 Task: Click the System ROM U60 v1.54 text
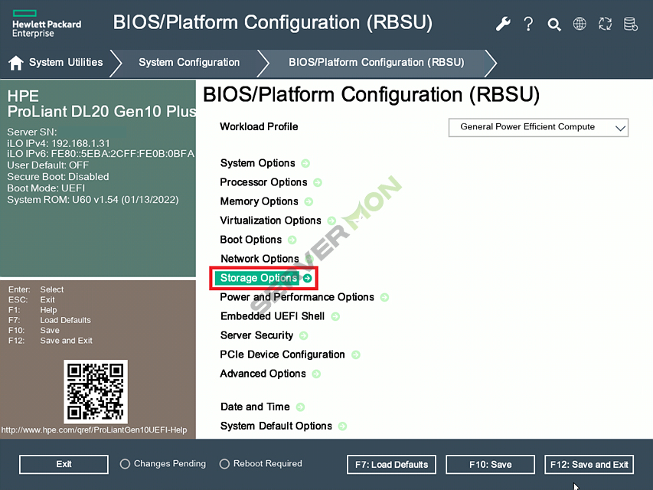(x=93, y=200)
